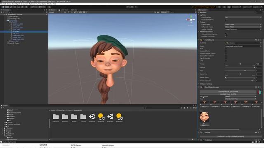The image size is (264, 148).
Task: Click AudioClip object picker icon
Action: tap(261, 43)
